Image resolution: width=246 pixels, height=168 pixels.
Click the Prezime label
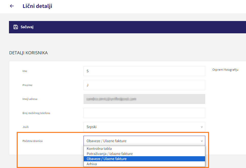(27, 85)
